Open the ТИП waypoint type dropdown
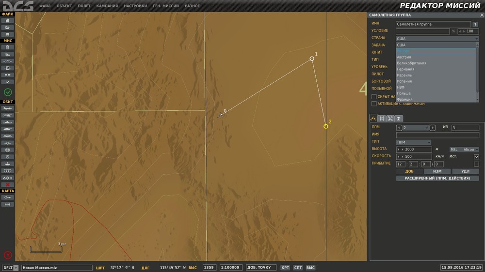 click(x=414, y=142)
